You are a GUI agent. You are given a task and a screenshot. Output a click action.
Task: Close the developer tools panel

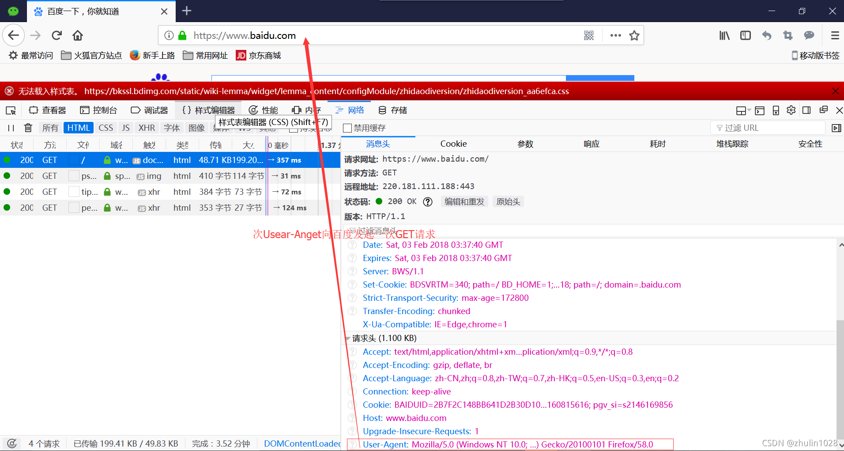(839, 110)
